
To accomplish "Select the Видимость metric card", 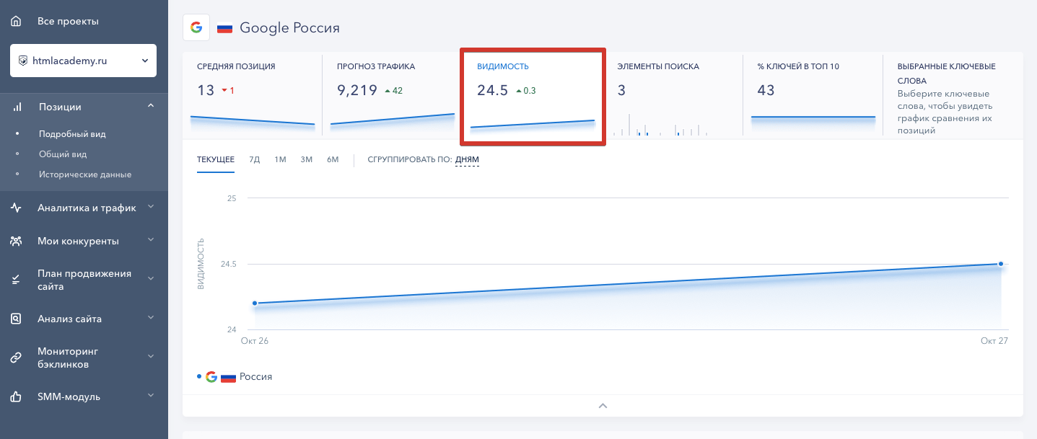I will click(533, 96).
